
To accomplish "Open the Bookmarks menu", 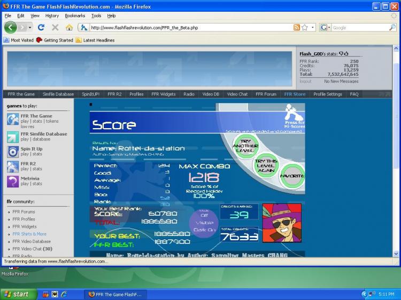I will pos(75,15).
